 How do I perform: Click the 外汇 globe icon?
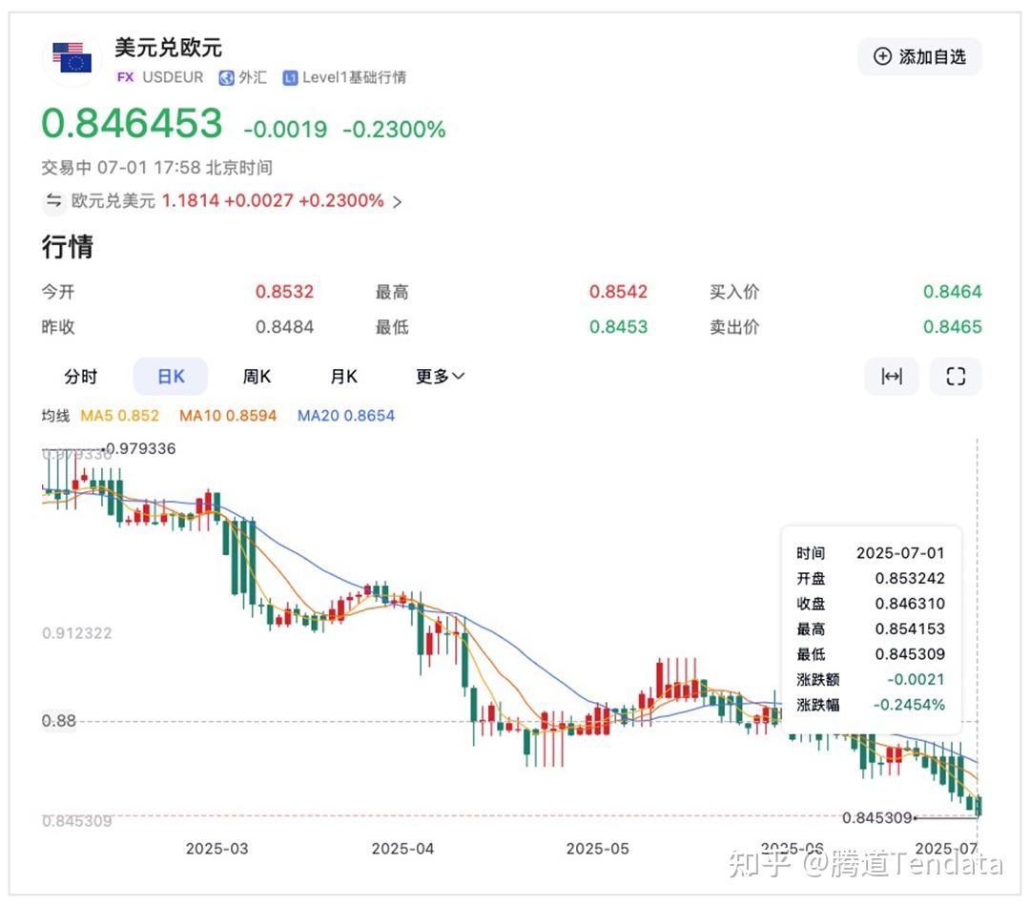[227, 78]
